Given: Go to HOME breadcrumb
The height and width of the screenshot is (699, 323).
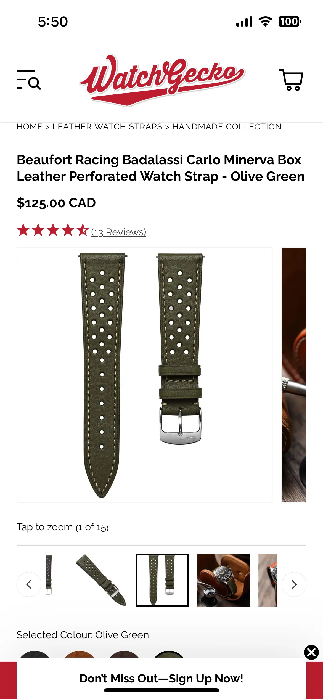Looking at the screenshot, I should [x=30, y=127].
